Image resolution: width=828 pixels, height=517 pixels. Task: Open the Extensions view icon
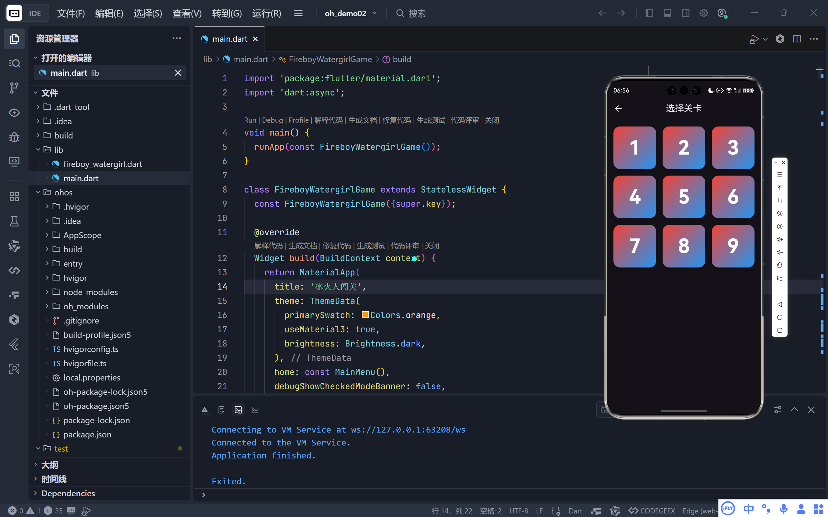[x=14, y=197]
